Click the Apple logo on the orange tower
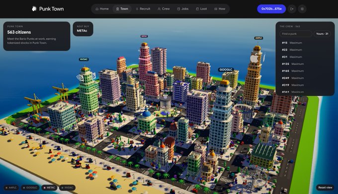338x194 pixels. (x=254, y=59)
